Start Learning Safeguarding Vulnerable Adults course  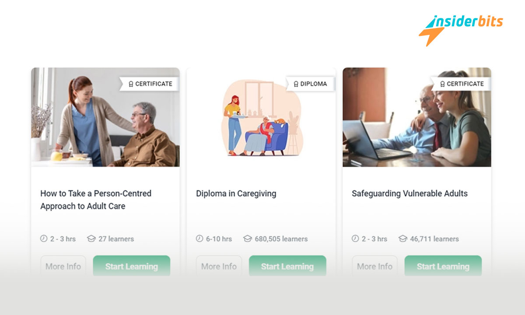coord(443,266)
